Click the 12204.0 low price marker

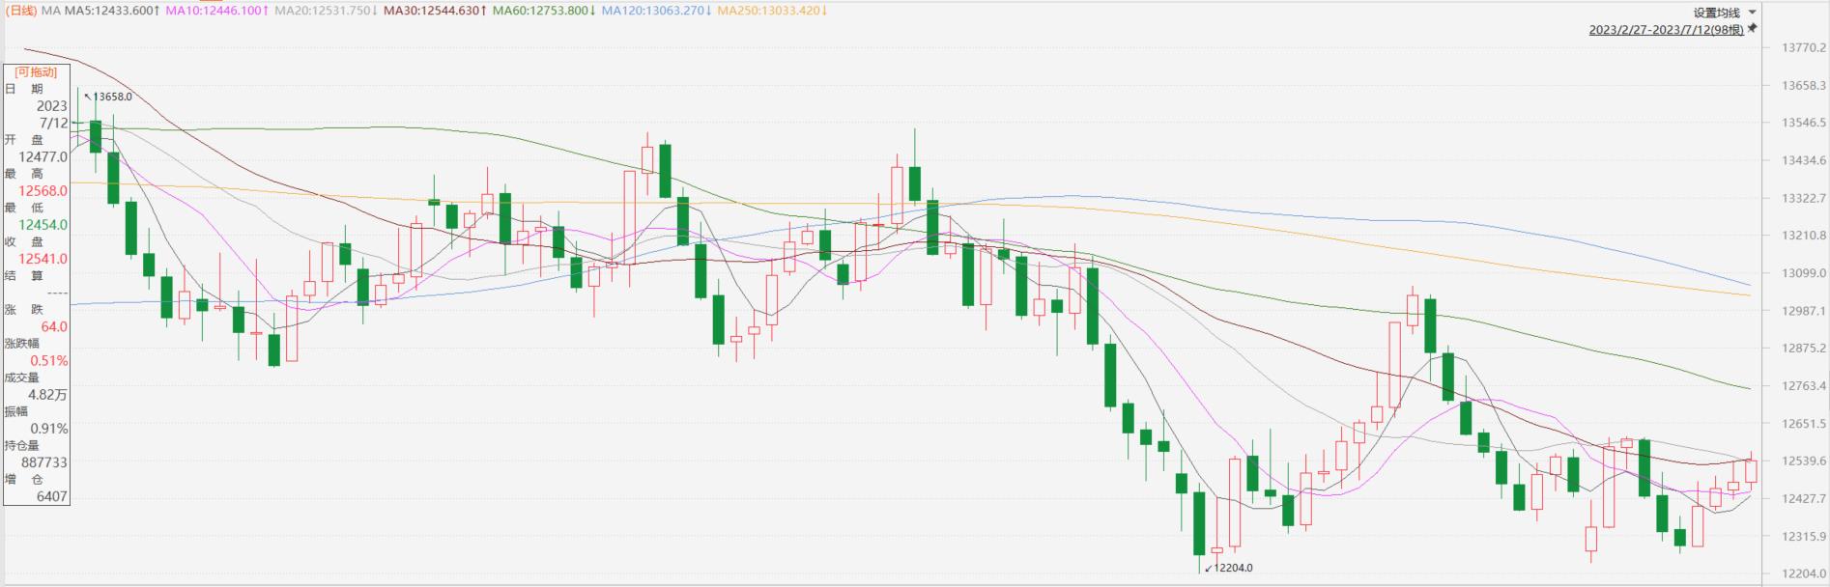[1233, 568]
